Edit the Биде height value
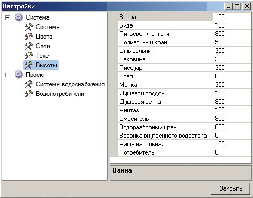Screen dimensions: 253x198 point(232,25)
